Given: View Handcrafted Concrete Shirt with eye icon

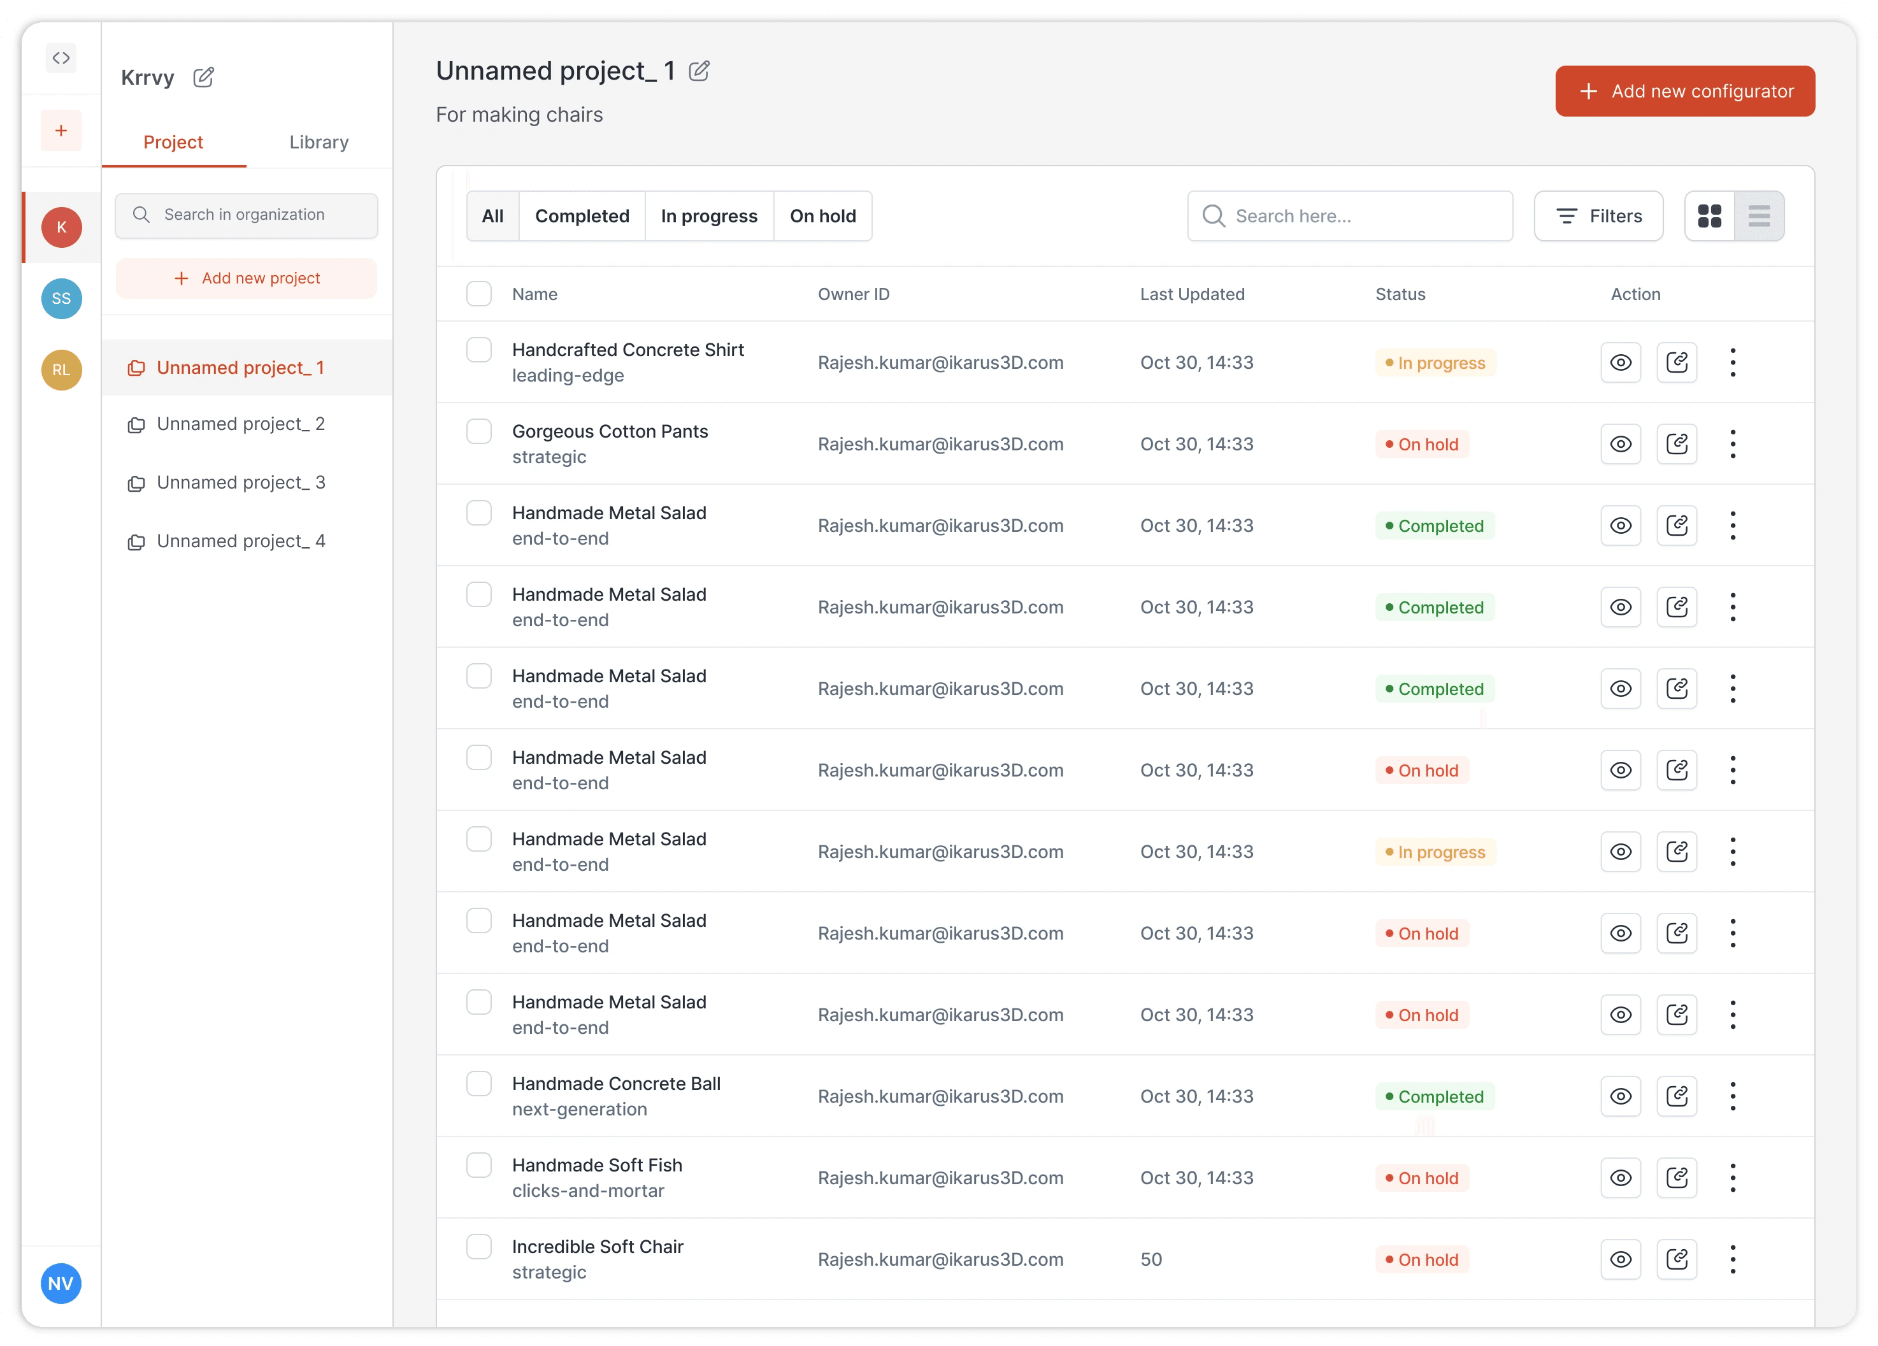Looking at the screenshot, I should (x=1621, y=362).
